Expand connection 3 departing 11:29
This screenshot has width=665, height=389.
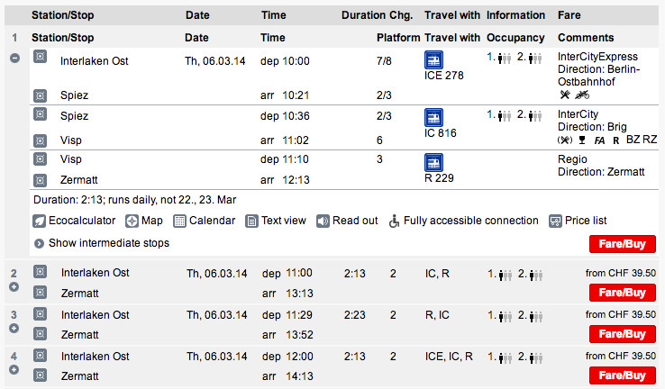tap(14, 329)
